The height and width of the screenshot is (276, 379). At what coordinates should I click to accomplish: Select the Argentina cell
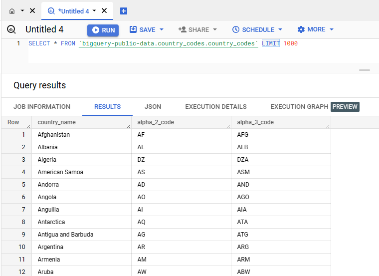(x=82, y=247)
